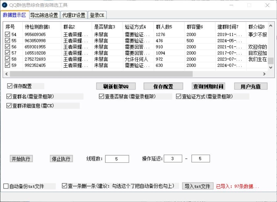Click the vertical scrollbar thumb

point(271,61)
